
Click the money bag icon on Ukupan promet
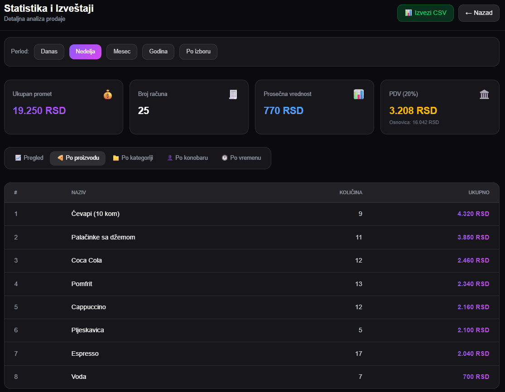[x=108, y=95]
